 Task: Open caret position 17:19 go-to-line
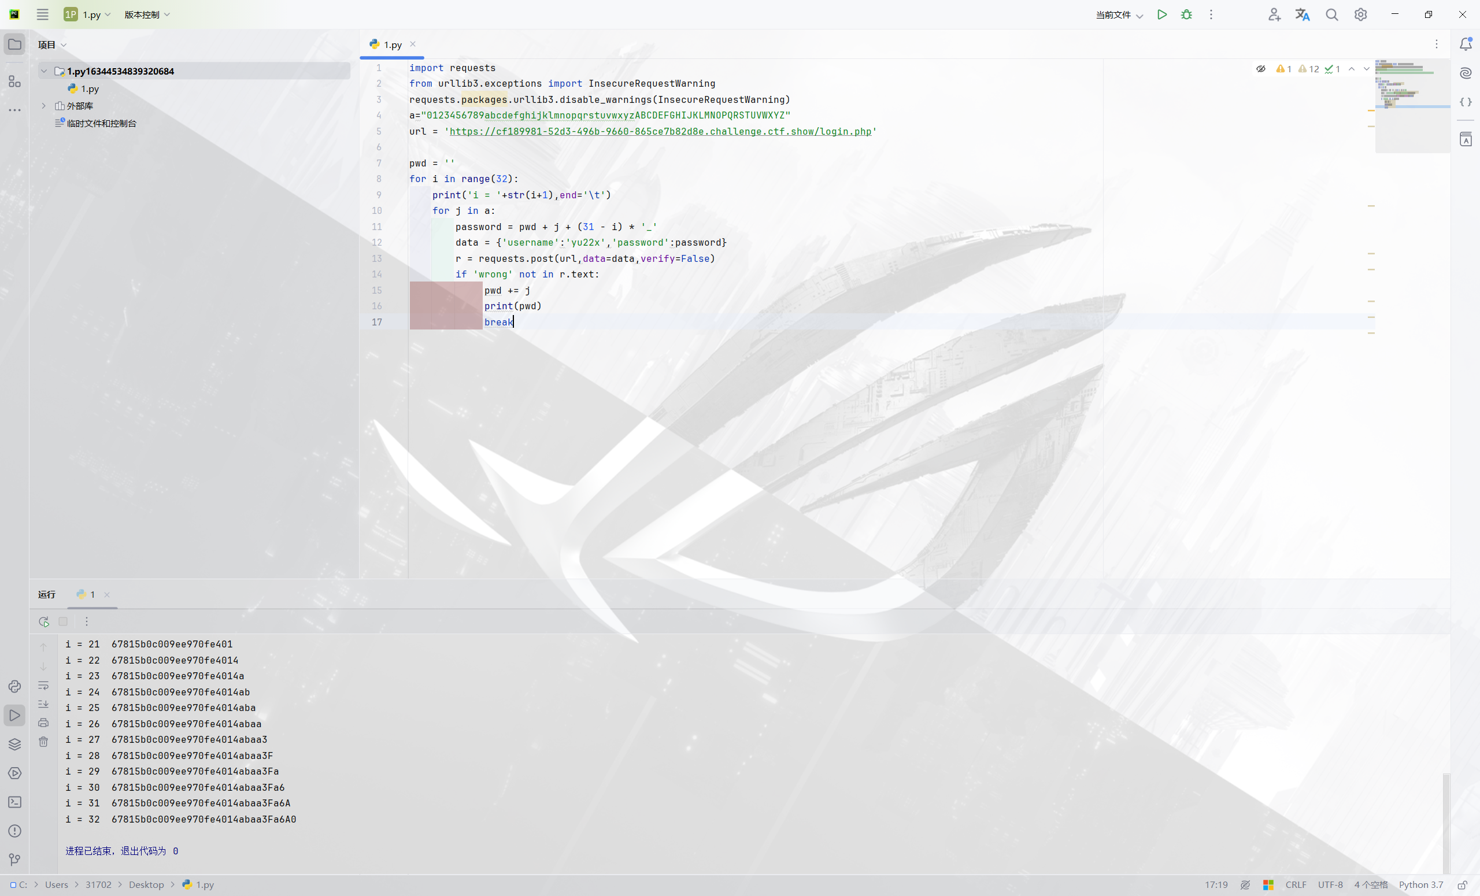tap(1216, 884)
